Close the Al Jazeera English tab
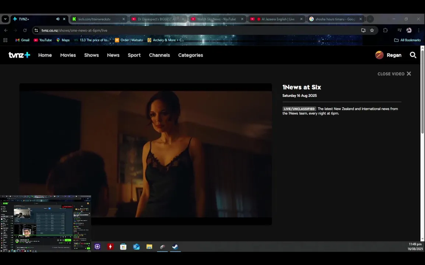Viewport: 425px width, 265px height. [301, 19]
